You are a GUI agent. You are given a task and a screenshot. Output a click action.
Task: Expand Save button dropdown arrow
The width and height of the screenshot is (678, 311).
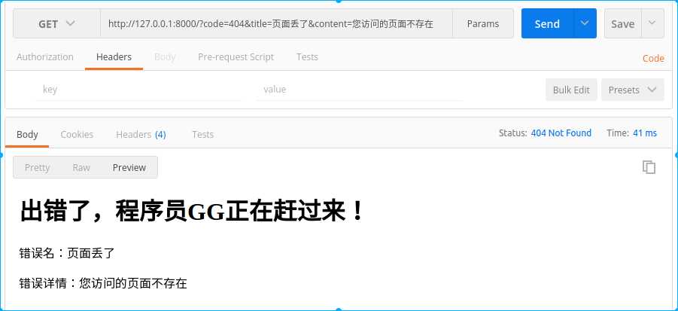click(653, 23)
